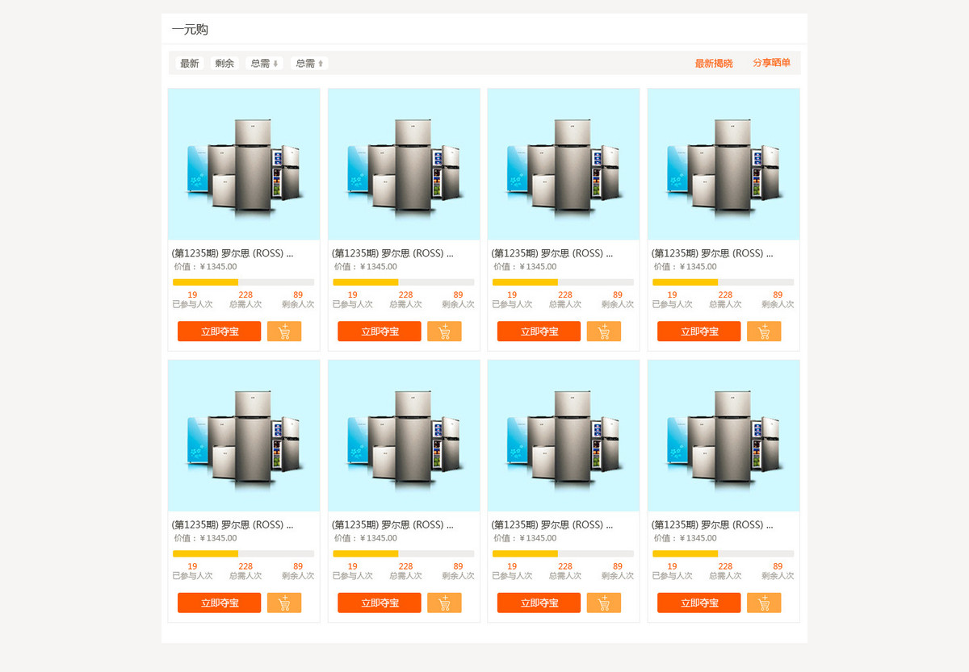Open the 分享晒单 link
Viewport: 969px width, 672px height.
[x=771, y=63]
